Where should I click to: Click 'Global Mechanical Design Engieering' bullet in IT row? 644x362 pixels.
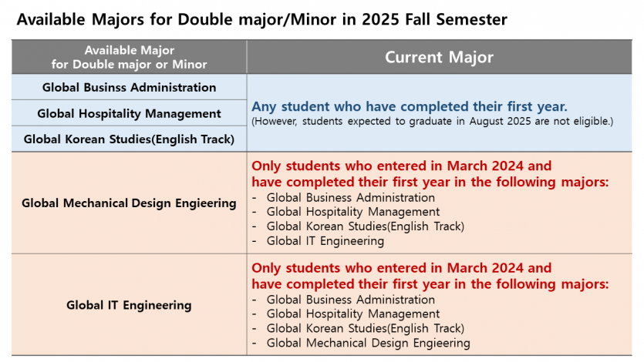[x=369, y=344]
